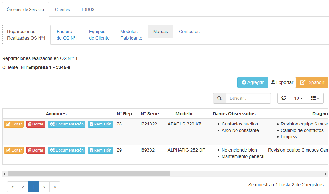Open the TODOS tab
The width and height of the screenshot is (329, 194).
88,10
